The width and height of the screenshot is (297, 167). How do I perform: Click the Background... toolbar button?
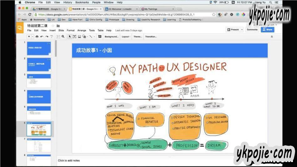(111, 36)
